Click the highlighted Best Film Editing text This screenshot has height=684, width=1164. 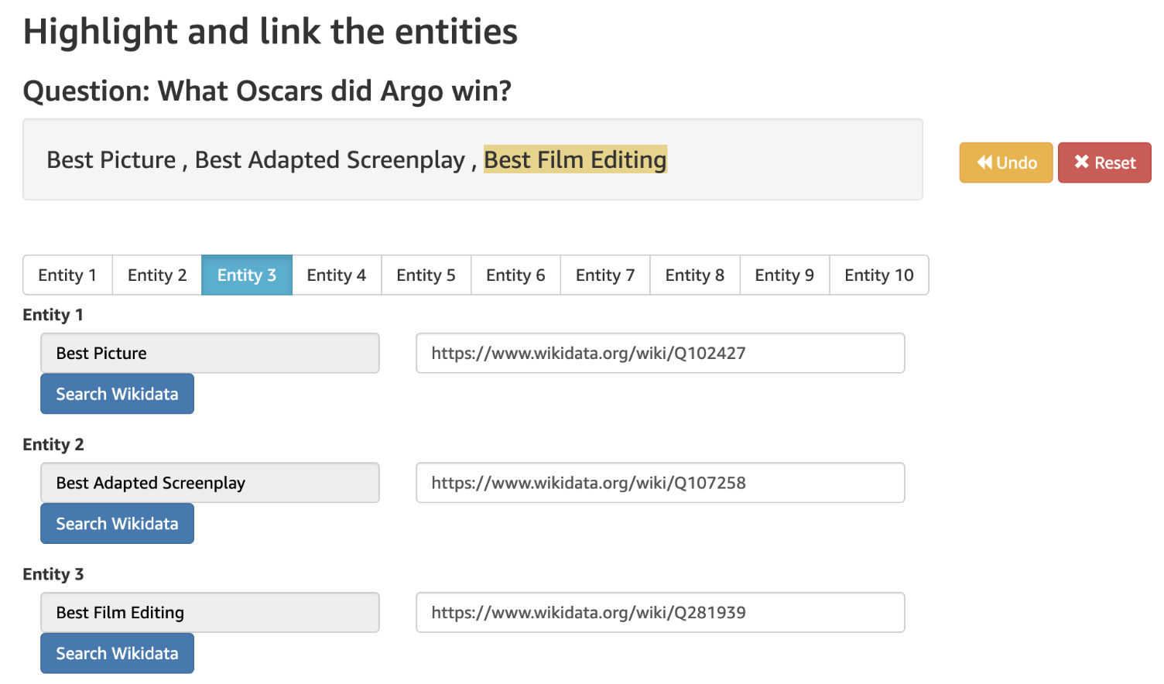tap(575, 160)
